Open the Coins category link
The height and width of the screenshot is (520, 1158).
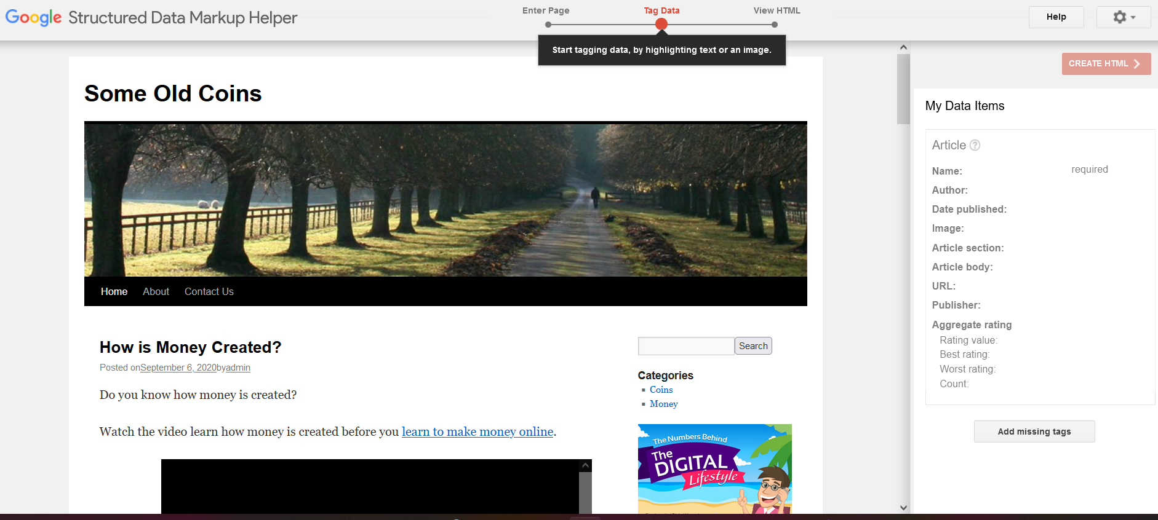(x=661, y=390)
